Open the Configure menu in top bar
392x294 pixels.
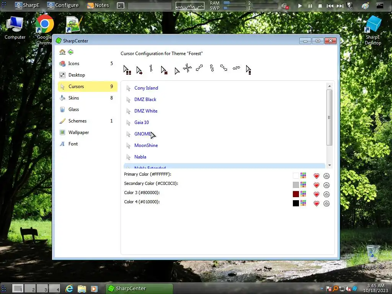coord(63,5)
